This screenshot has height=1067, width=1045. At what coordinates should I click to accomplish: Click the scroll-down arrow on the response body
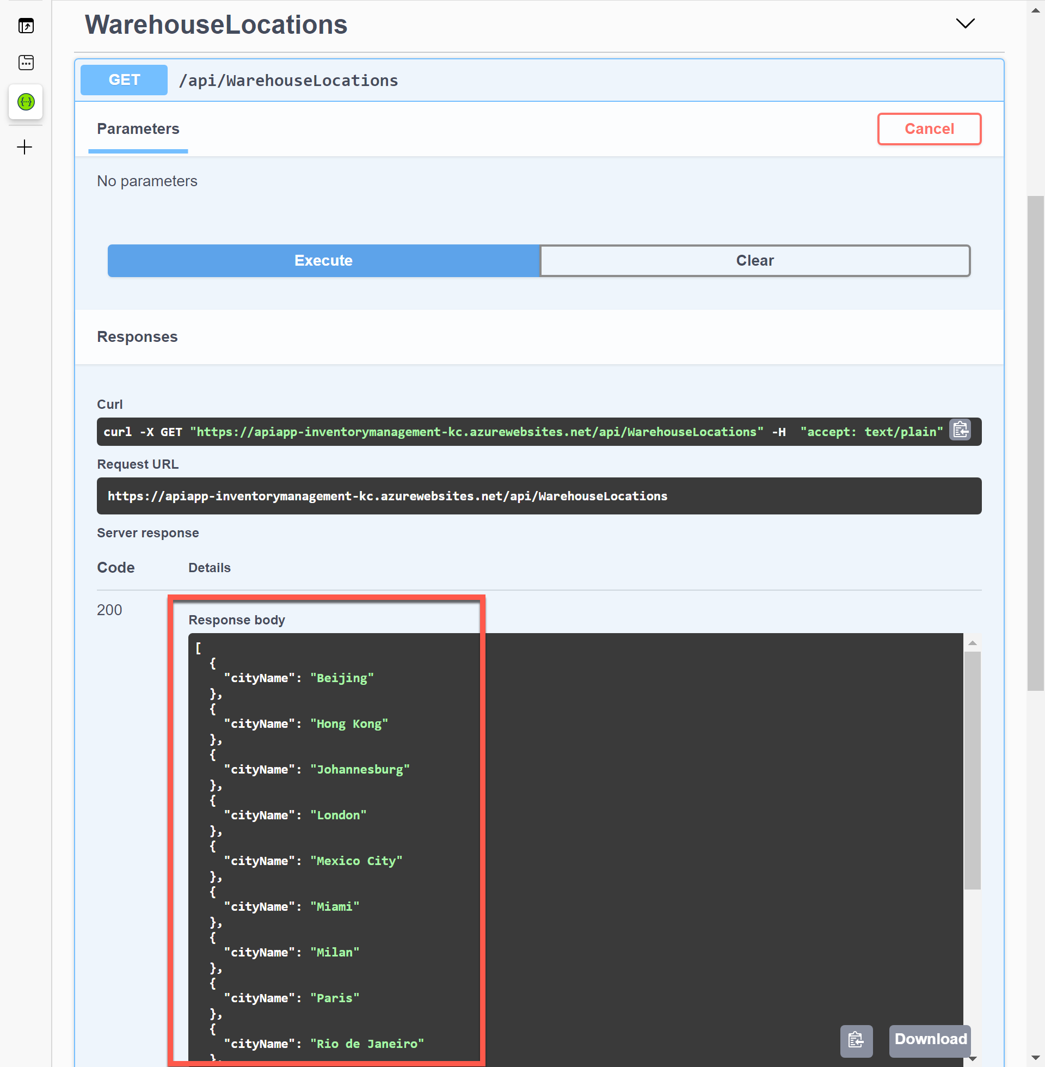click(x=973, y=1058)
